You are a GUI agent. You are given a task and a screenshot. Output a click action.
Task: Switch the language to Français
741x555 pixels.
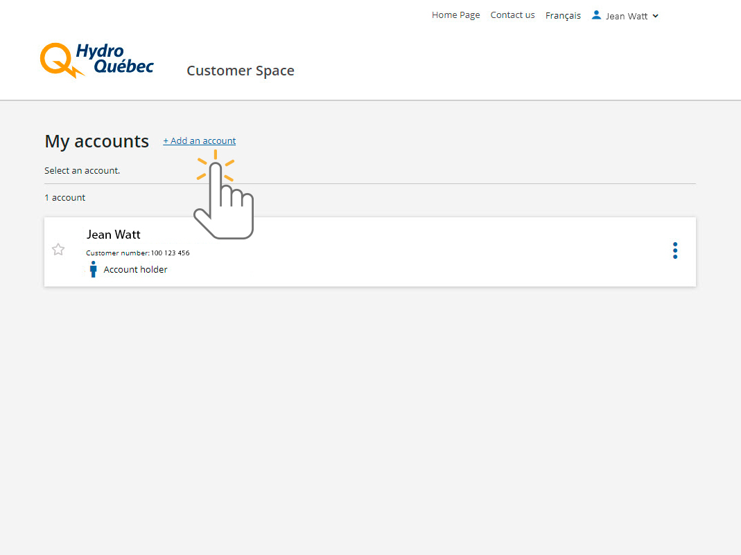click(563, 15)
